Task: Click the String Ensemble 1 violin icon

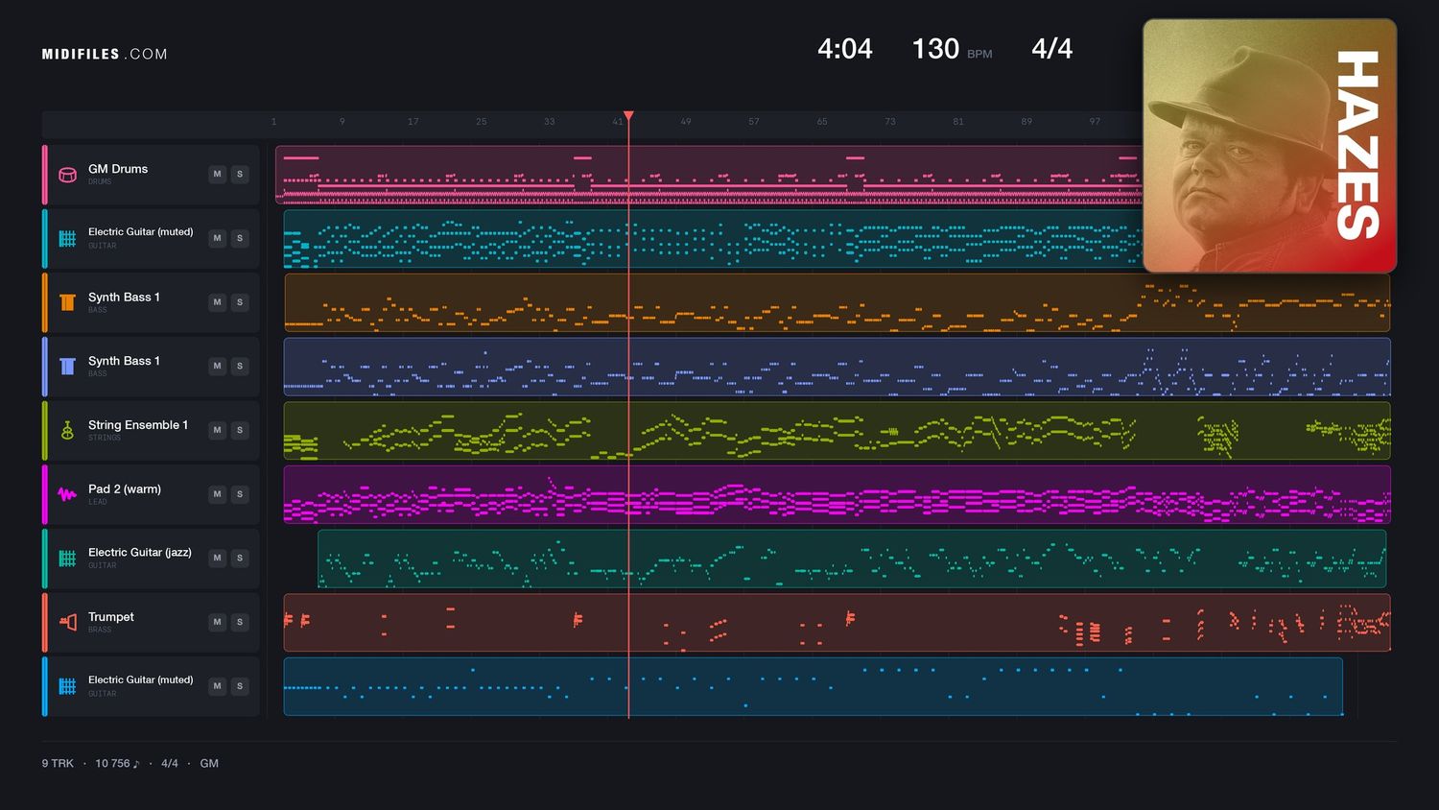Action: point(67,430)
